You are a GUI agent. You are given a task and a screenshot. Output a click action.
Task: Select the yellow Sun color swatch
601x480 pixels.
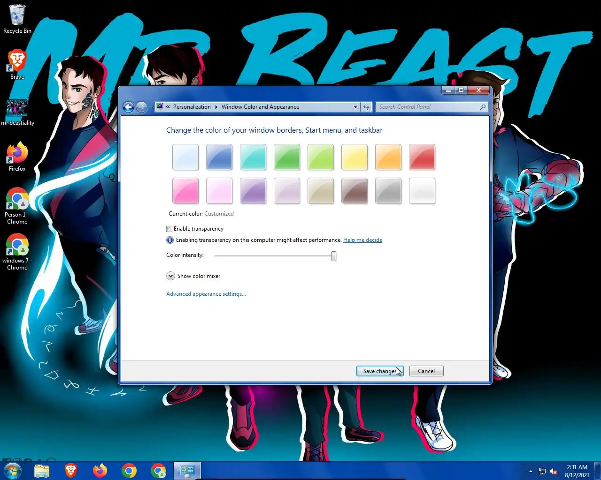(354, 157)
